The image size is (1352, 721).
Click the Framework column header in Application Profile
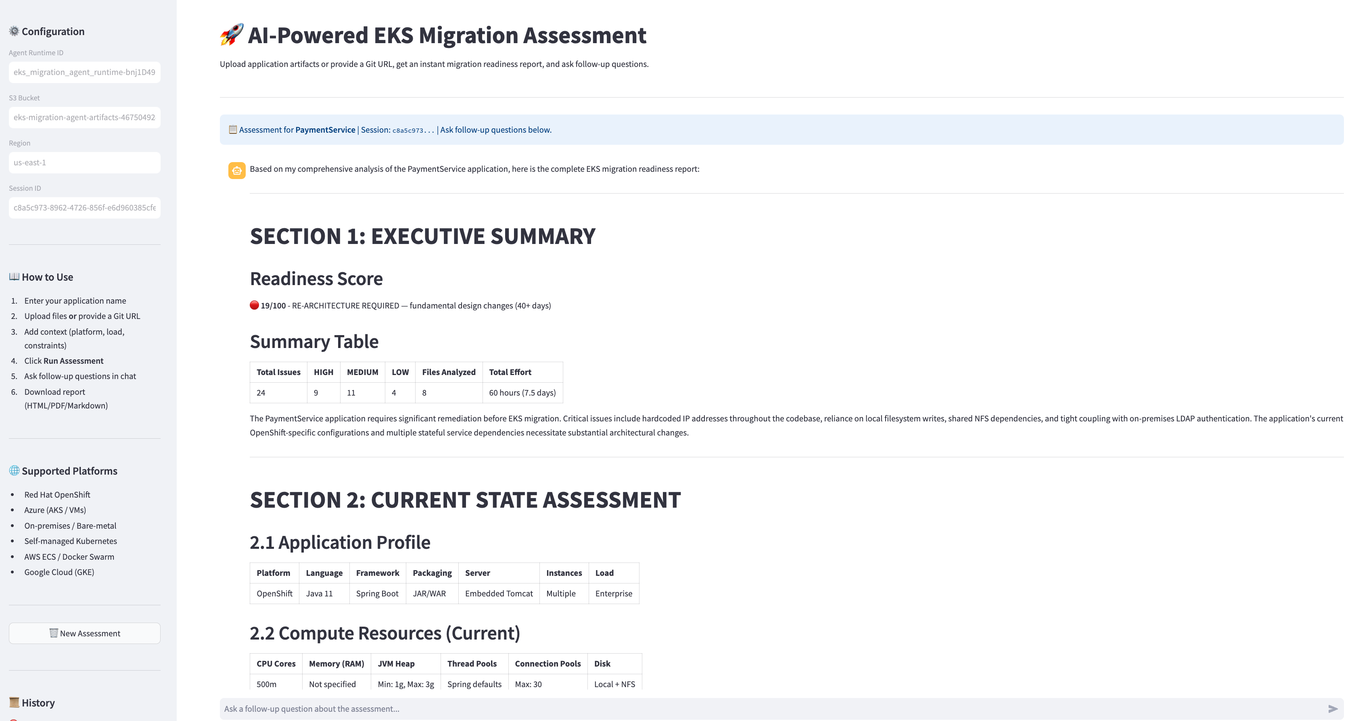click(377, 573)
